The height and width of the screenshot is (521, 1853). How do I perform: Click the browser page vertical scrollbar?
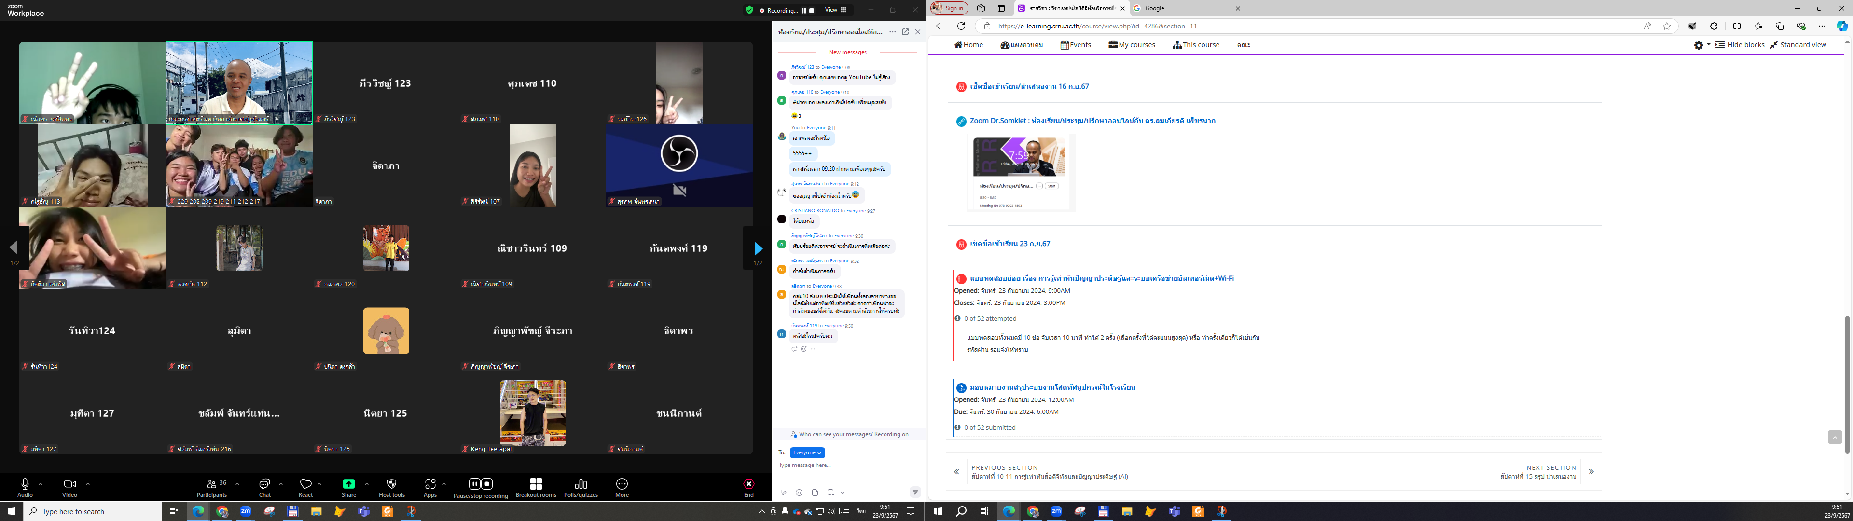pos(1848,384)
